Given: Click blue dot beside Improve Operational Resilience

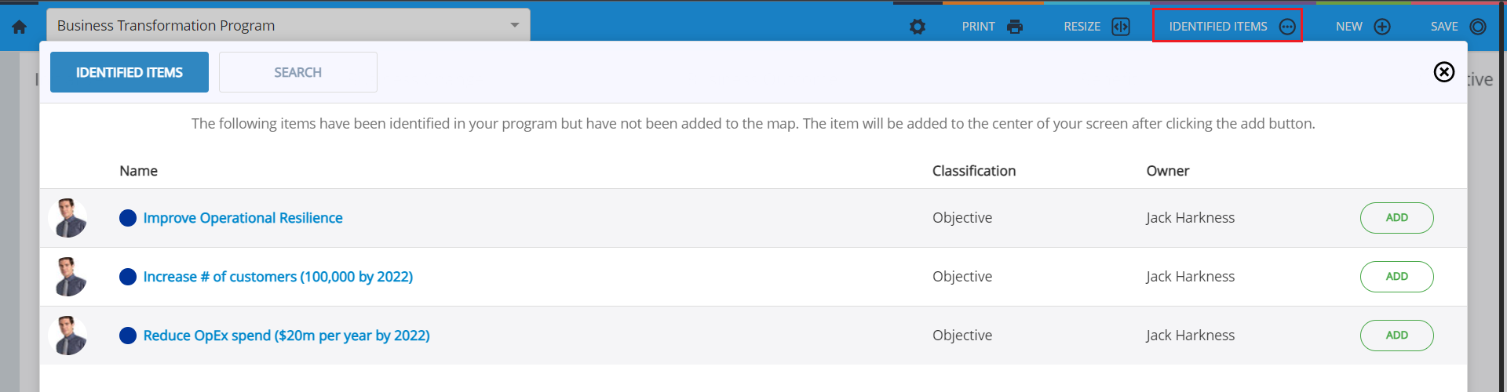Looking at the screenshot, I should [128, 218].
